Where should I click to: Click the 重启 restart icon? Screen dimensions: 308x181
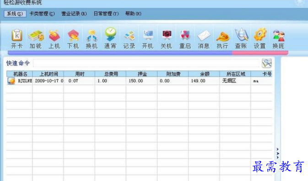click(185, 35)
